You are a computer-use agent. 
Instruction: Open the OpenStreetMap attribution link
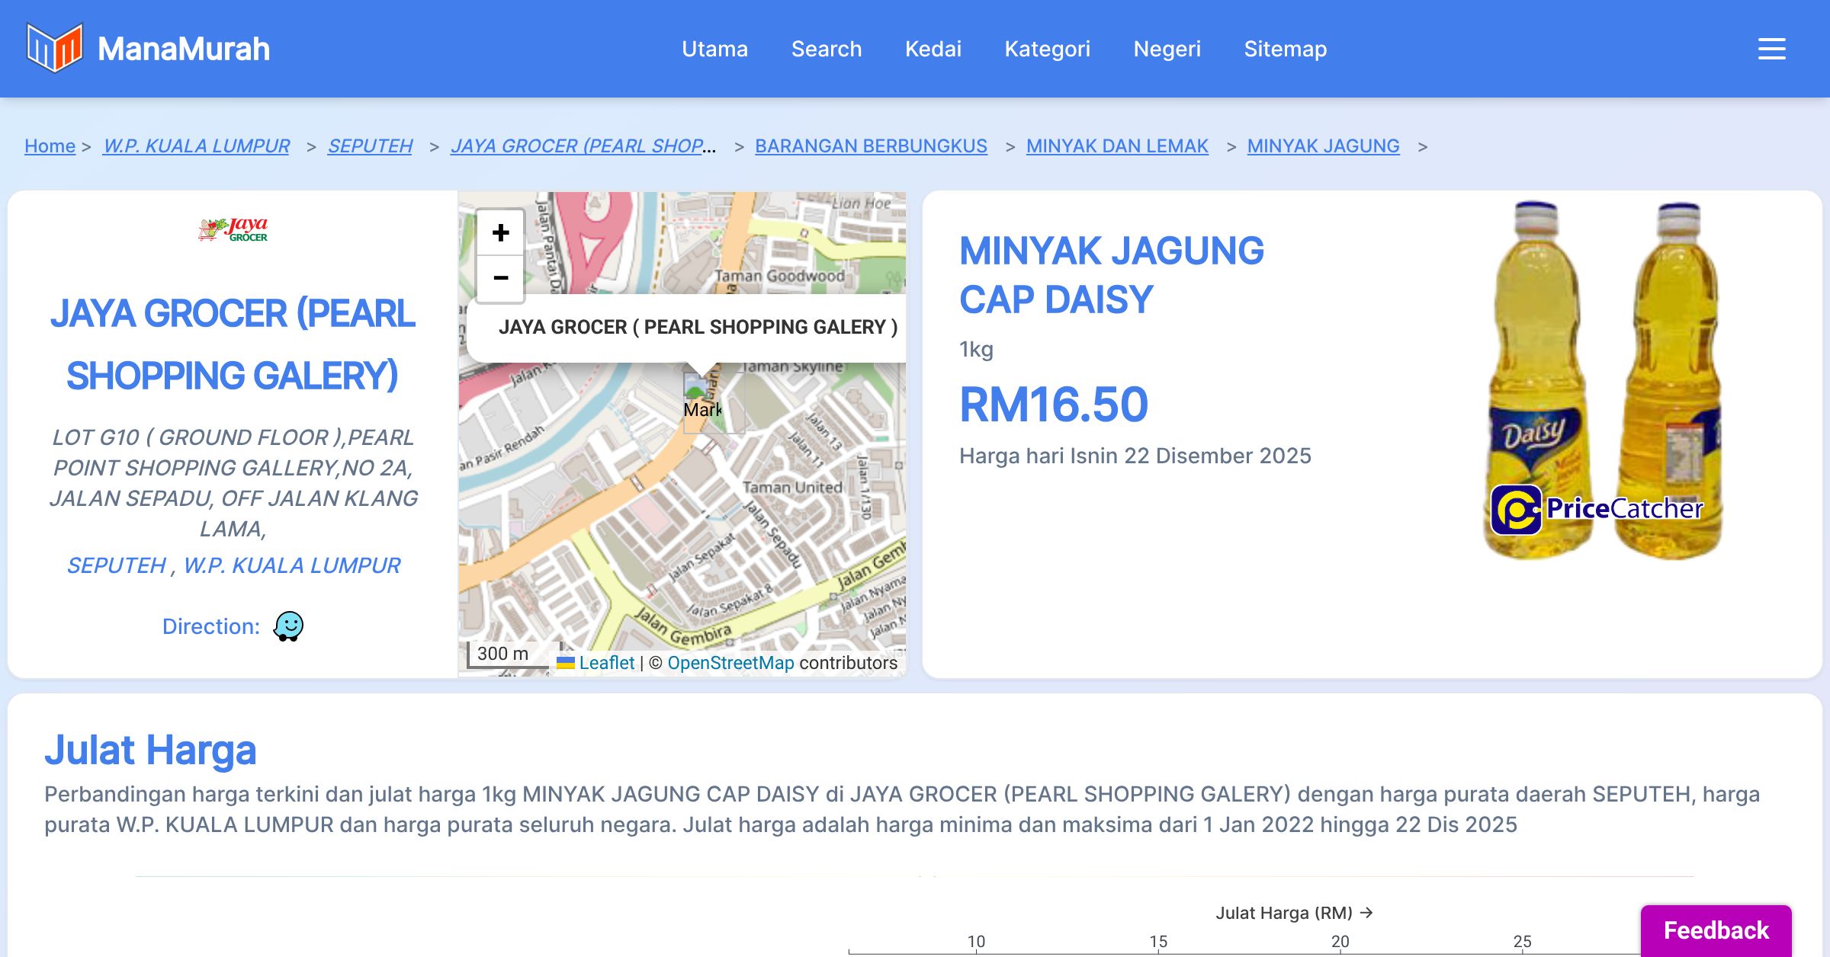pyautogui.click(x=730, y=663)
